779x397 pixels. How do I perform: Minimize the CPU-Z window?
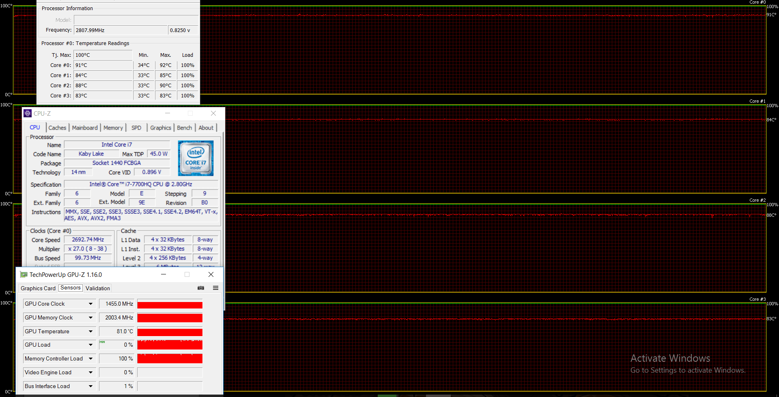pyautogui.click(x=168, y=113)
